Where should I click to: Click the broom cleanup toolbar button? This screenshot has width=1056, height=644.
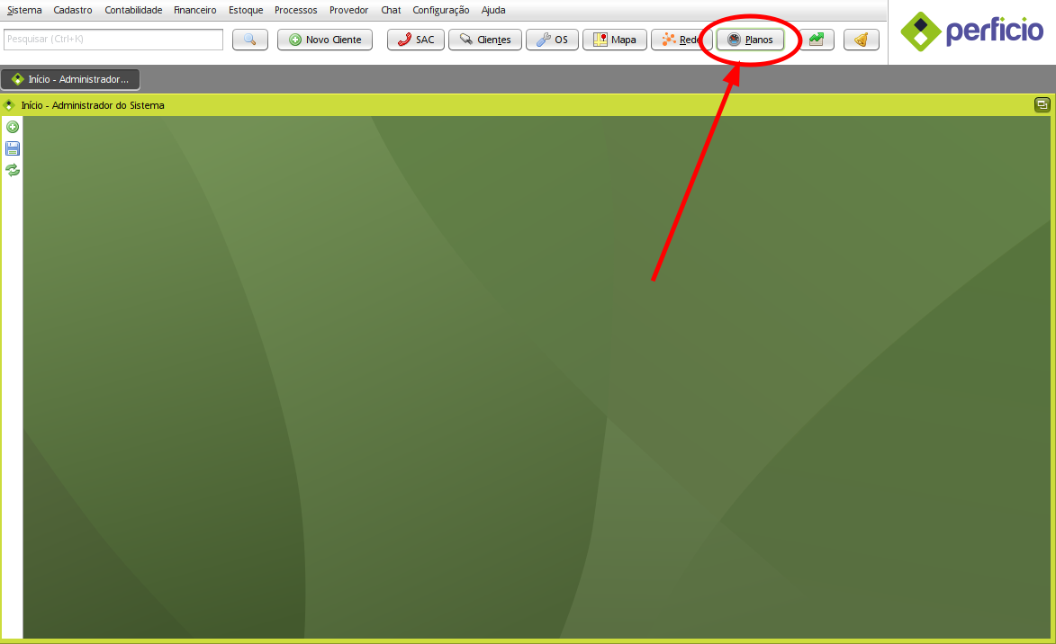[x=861, y=40]
